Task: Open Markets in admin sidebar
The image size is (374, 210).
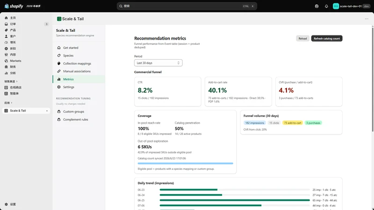Action: coord(26,61)
